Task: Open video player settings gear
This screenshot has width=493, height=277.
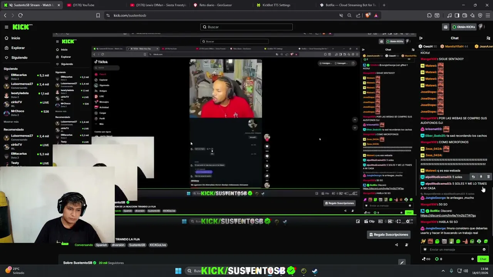Action: pos(408,221)
